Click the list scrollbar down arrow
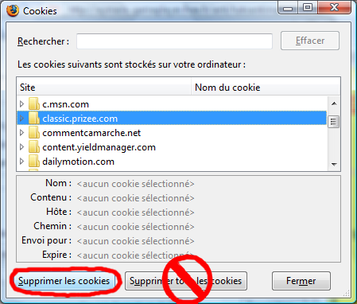 click(x=334, y=165)
